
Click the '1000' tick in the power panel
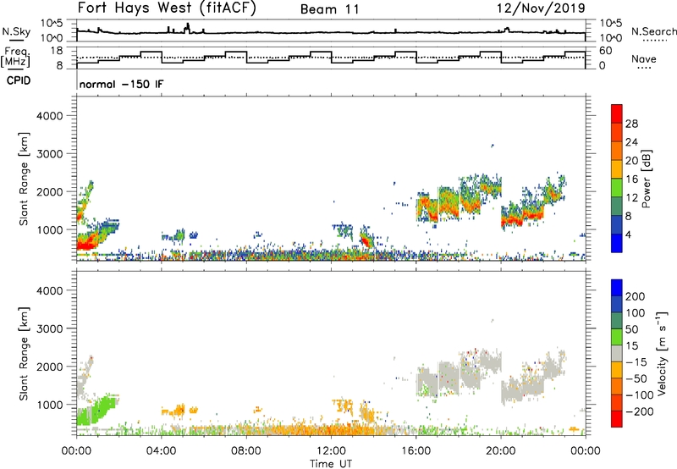click(50, 229)
